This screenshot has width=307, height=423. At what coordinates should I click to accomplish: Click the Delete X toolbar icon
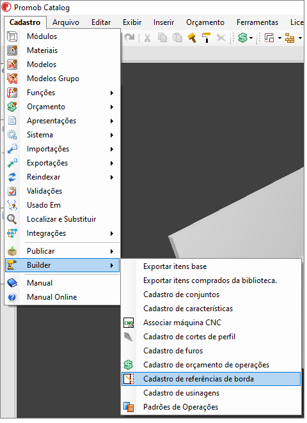(221, 38)
